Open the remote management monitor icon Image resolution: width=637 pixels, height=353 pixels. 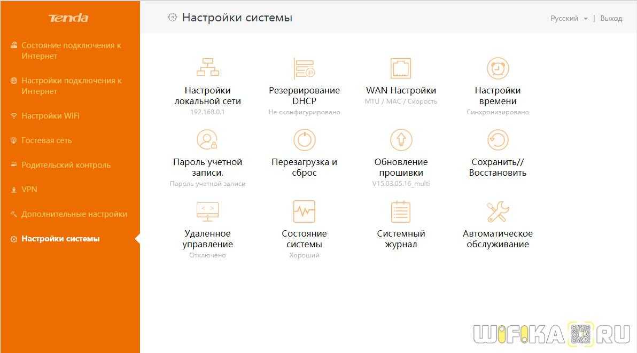coord(207,211)
